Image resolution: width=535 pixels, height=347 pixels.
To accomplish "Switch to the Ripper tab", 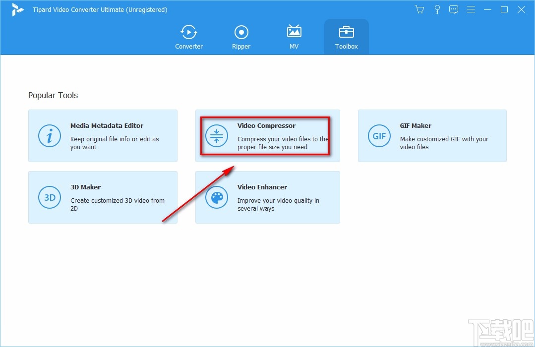I will coord(241,37).
